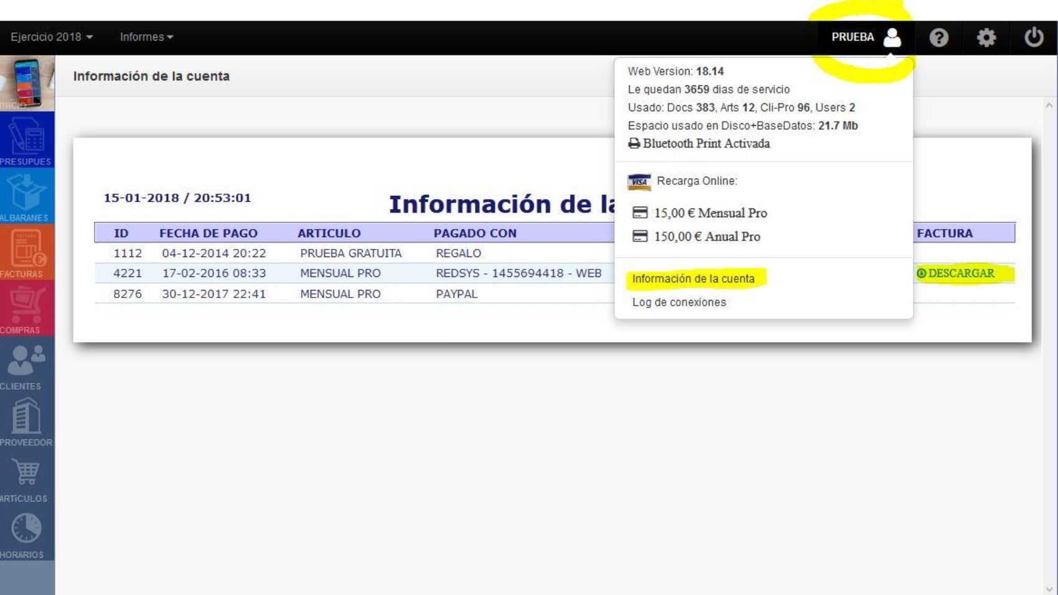Click date 30-12-2017 22:41 cell
This screenshot has height=595, width=1058.
click(214, 294)
